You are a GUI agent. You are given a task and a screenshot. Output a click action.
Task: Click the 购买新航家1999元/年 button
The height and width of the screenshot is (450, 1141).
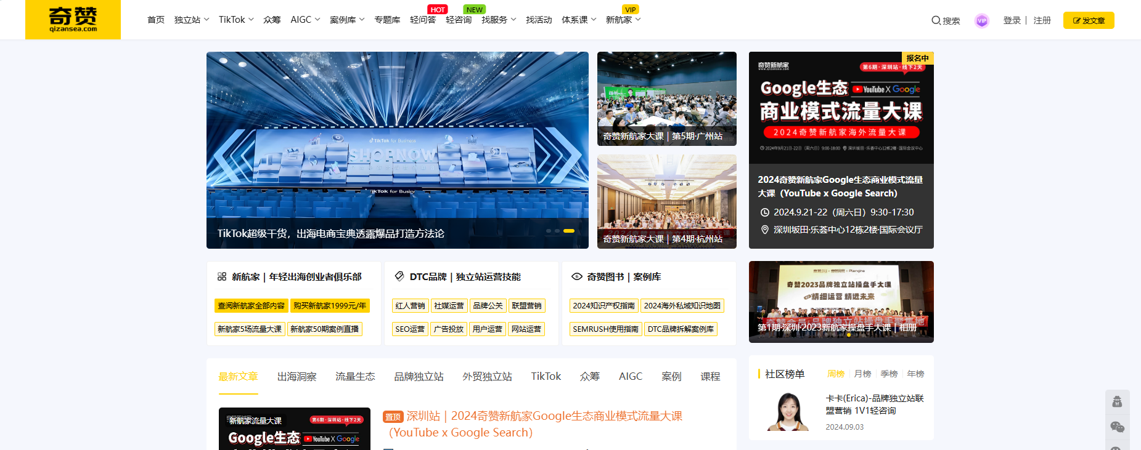[330, 305]
